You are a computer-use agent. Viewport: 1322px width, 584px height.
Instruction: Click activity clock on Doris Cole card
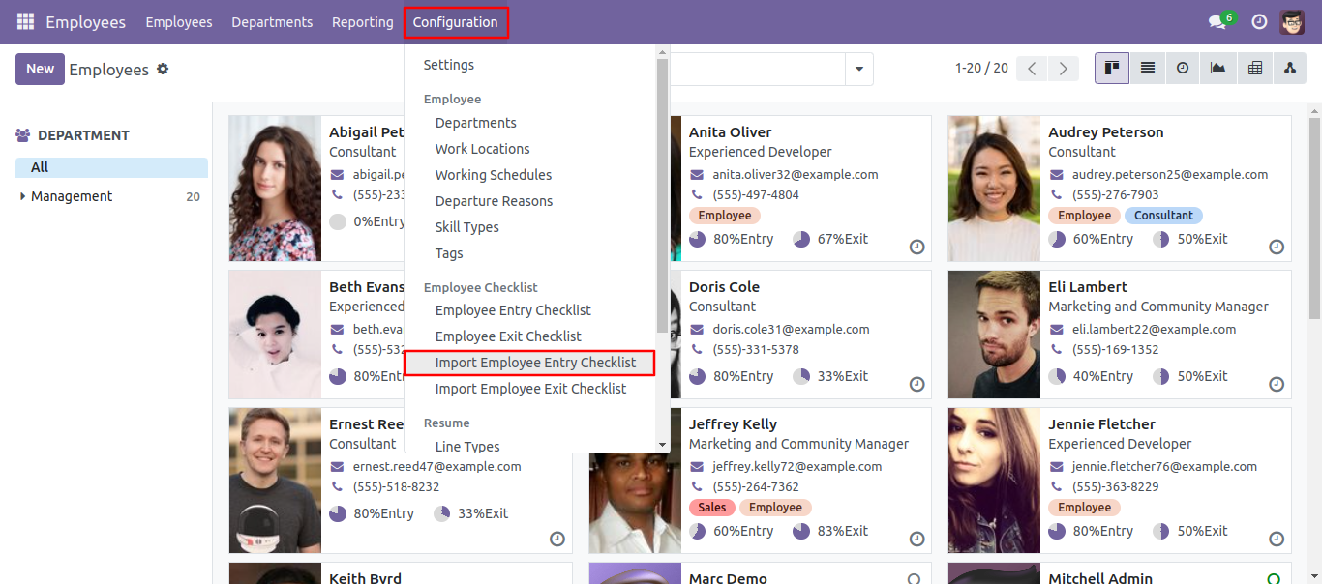coord(916,384)
